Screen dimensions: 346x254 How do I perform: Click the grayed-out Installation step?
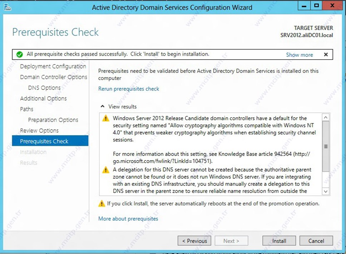pyautogui.click(x=33, y=152)
